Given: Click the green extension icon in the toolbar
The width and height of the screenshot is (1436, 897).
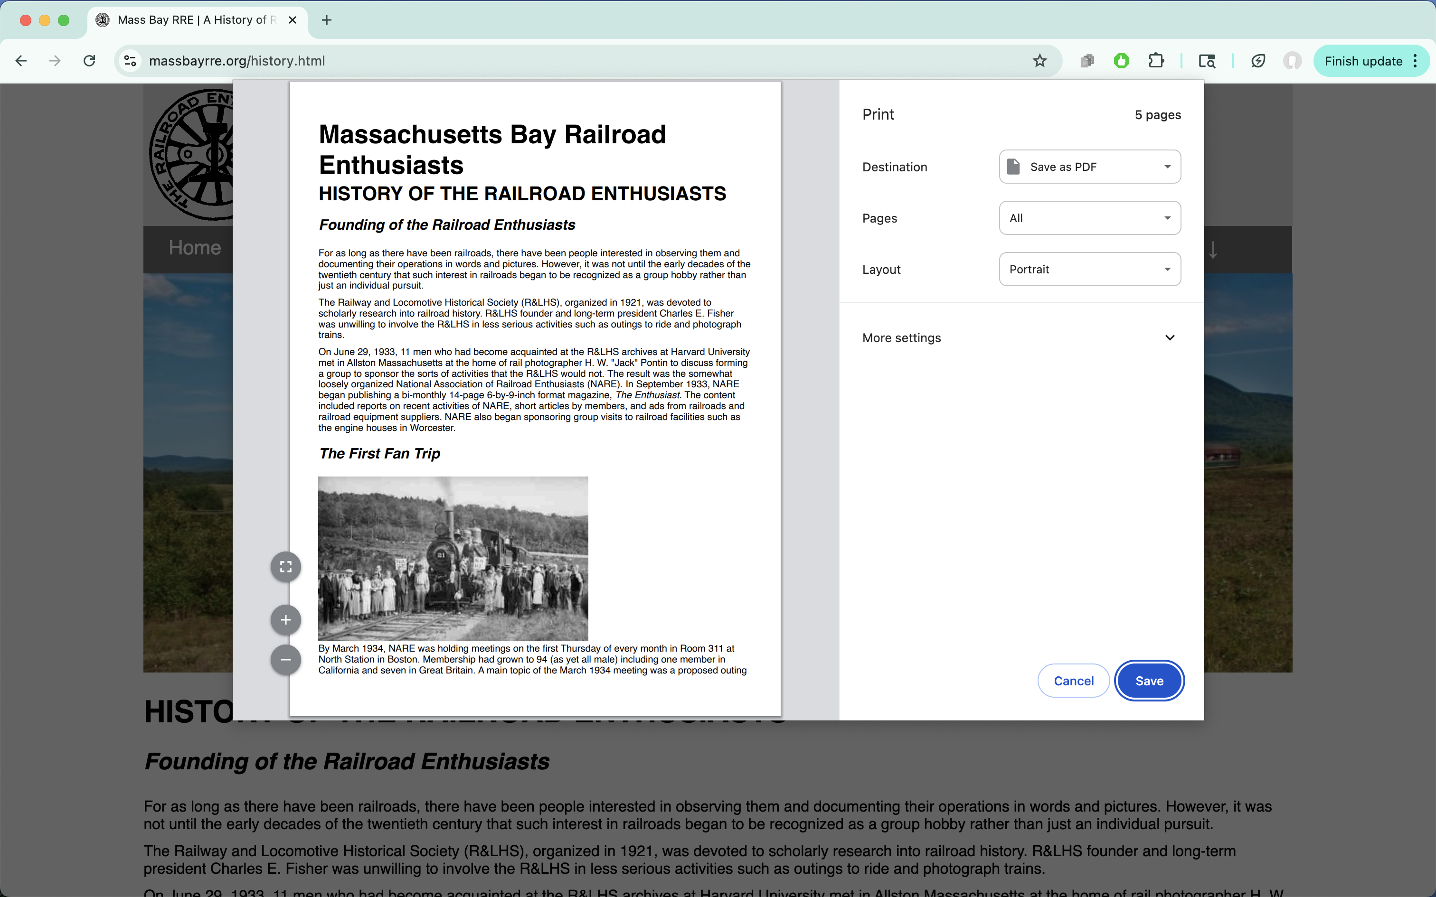Looking at the screenshot, I should point(1122,61).
